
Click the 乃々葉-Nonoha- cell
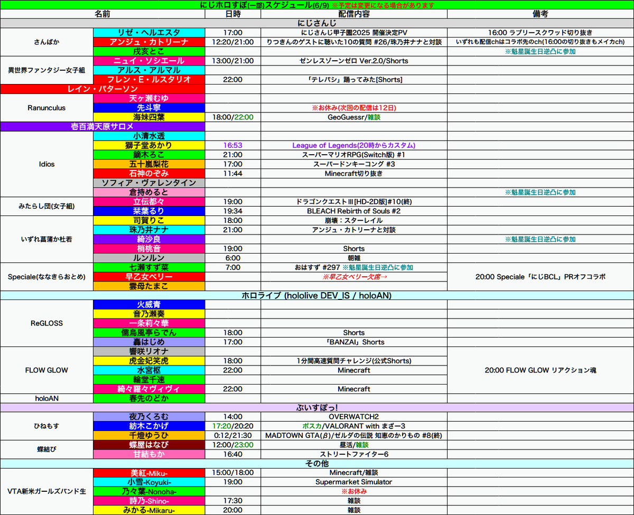coord(149,492)
